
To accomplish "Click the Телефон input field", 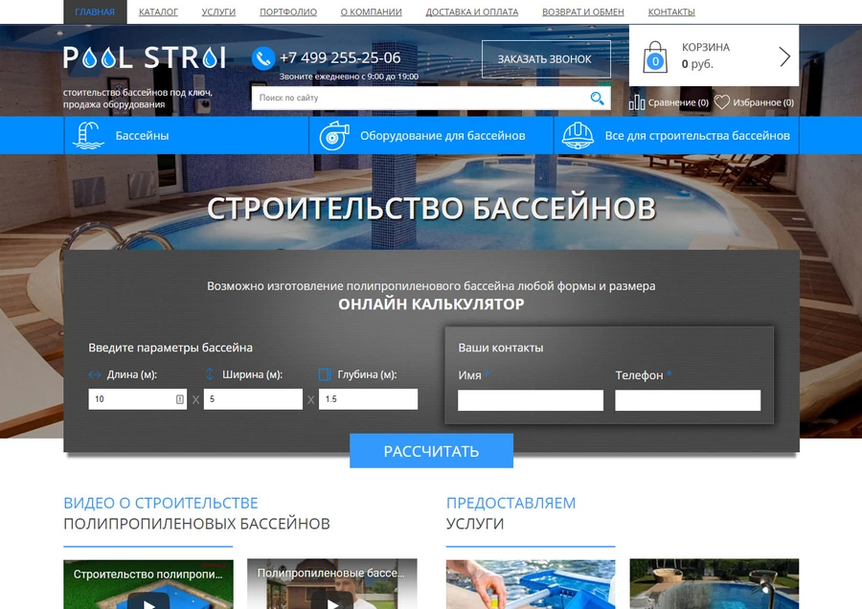I will (x=688, y=400).
